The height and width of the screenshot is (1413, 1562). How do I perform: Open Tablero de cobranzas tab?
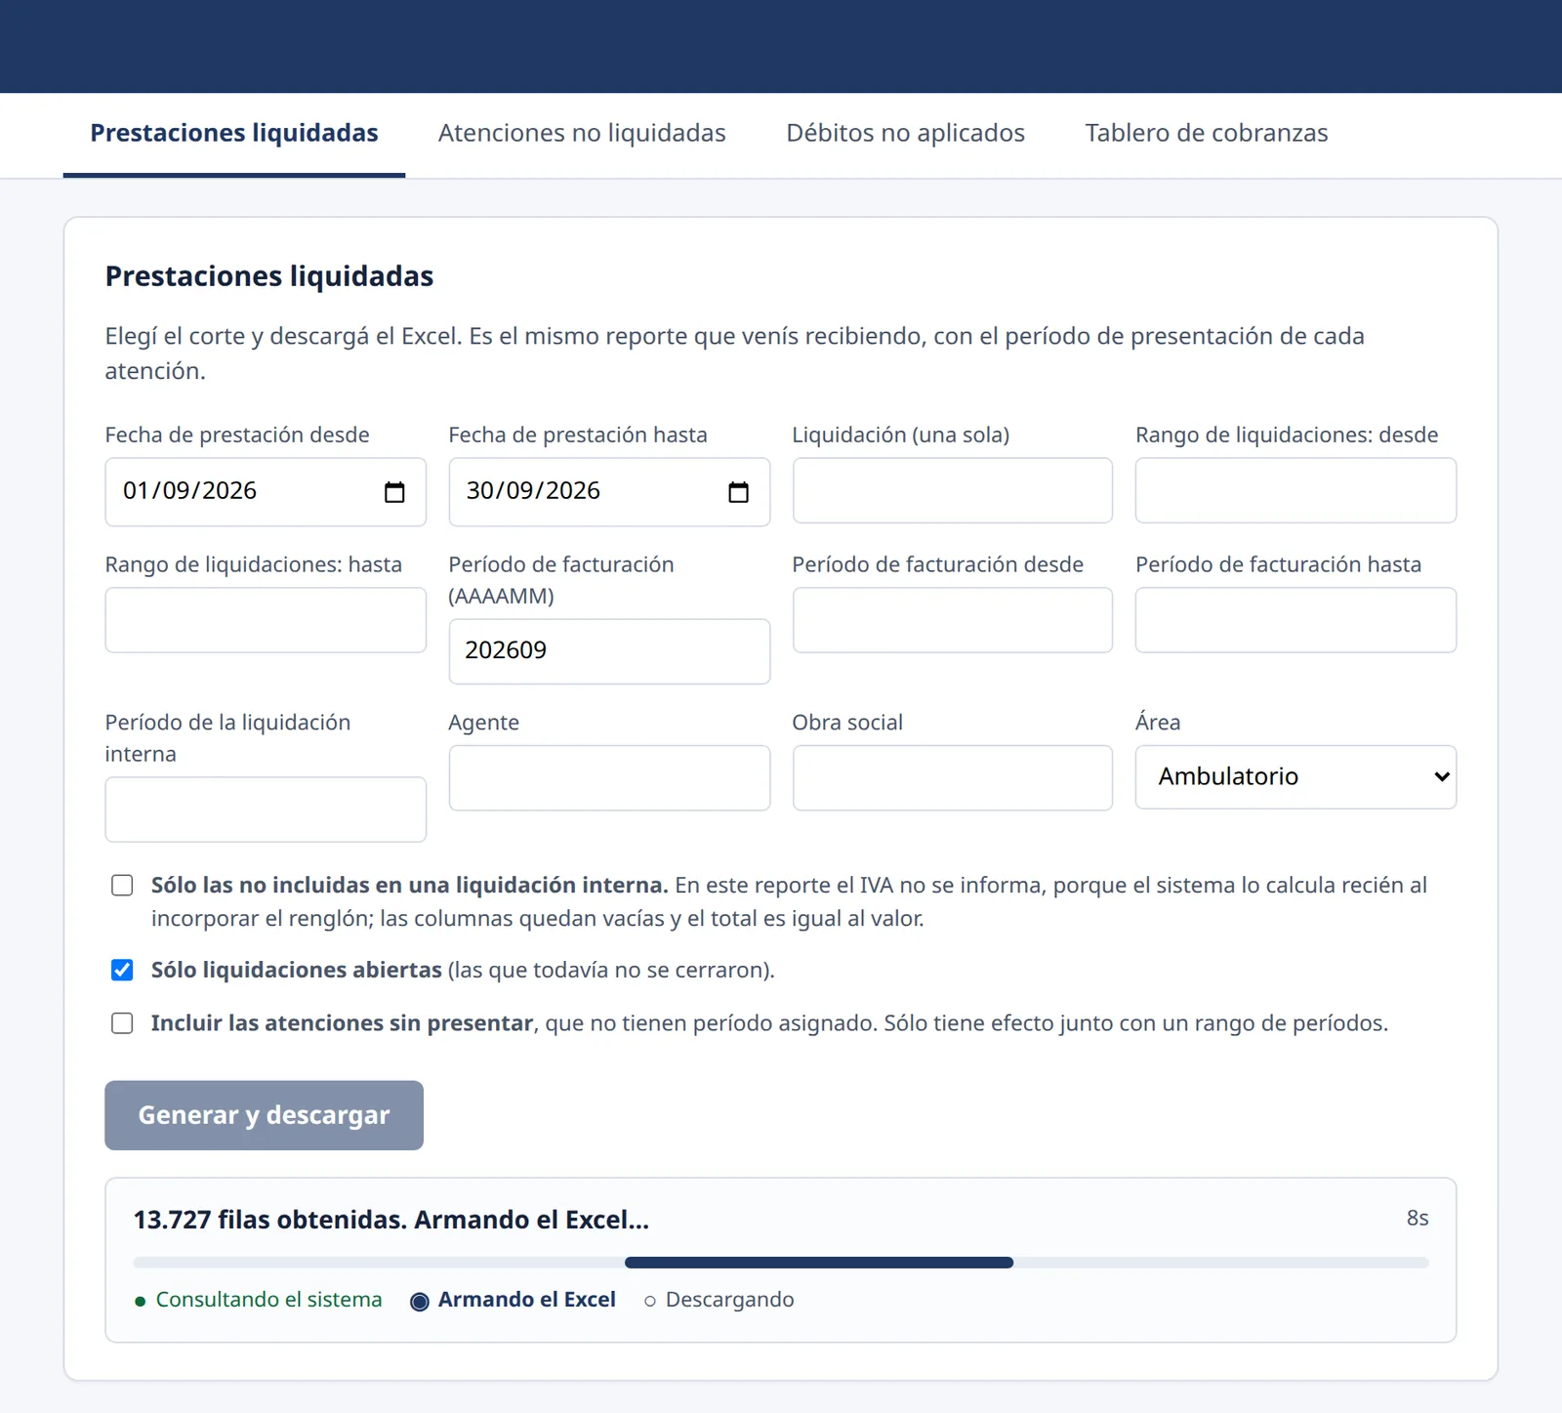point(1207,133)
